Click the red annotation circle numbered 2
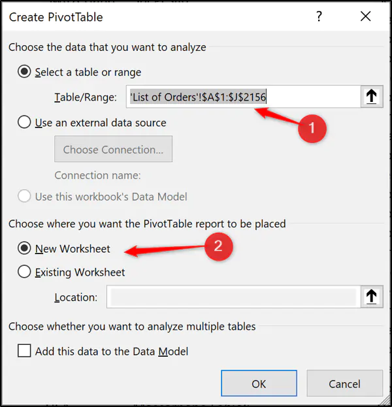The image size is (392, 407). pyautogui.click(x=218, y=246)
